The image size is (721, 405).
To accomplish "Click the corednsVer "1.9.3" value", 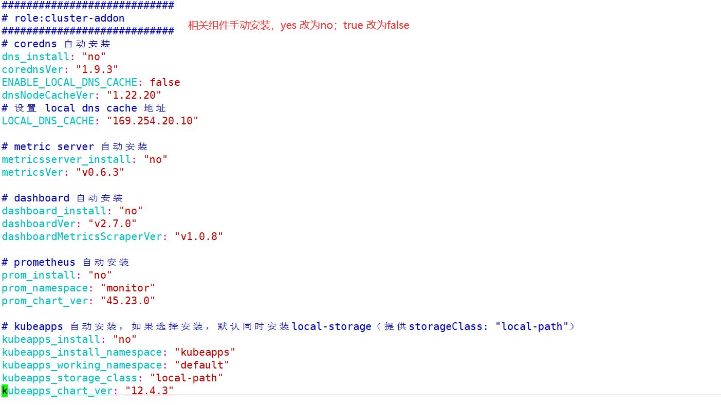I will [97, 69].
